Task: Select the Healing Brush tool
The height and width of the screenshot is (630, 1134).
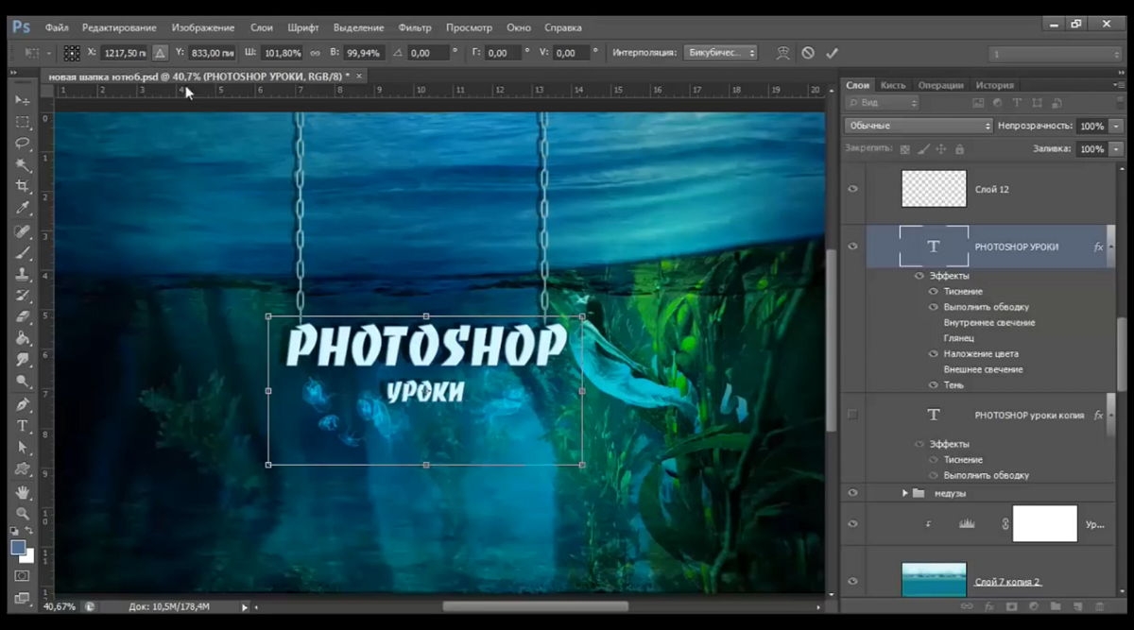Action: (22, 231)
